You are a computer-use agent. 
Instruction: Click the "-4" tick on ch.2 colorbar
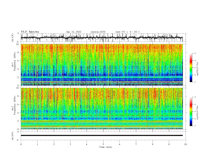tap(195, 104)
